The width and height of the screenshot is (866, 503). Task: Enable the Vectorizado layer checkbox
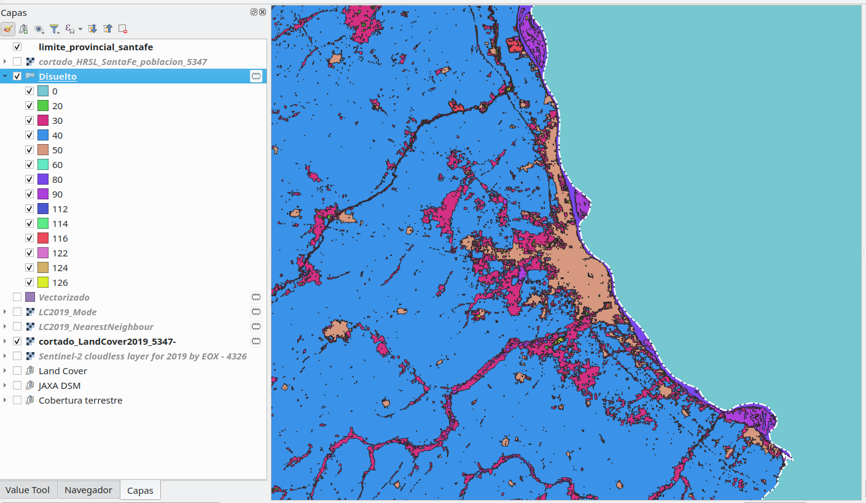coord(17,297)
